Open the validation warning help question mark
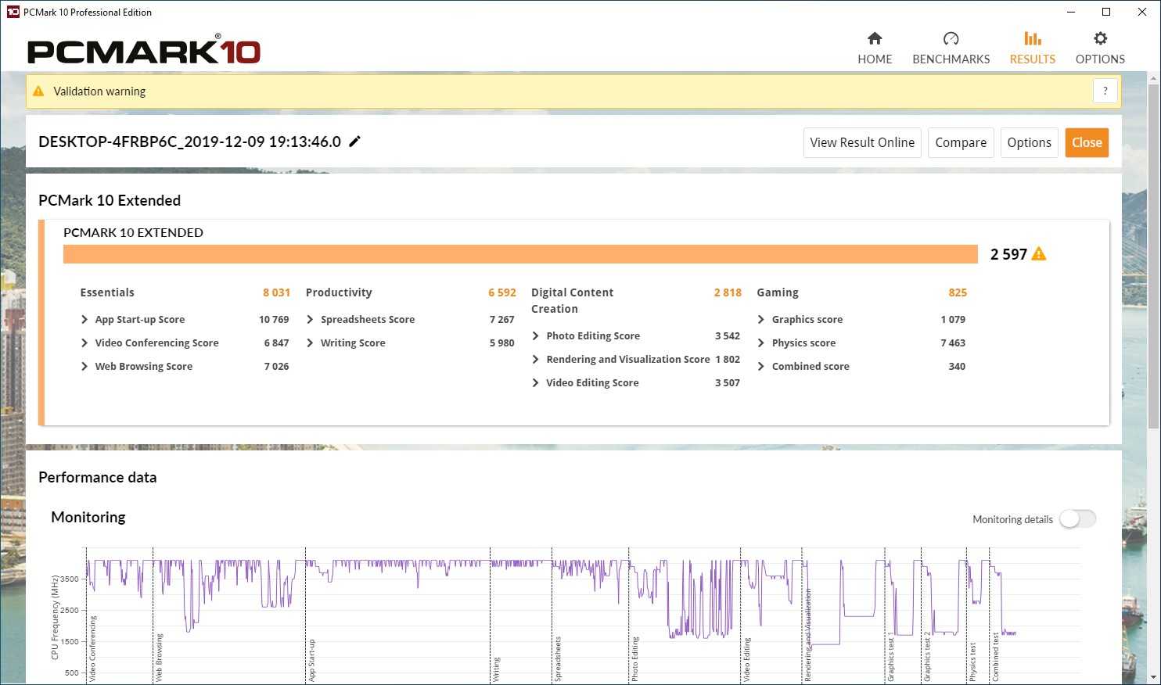This screenshot has width=1161, height=685. click(x=1105, y=91)
